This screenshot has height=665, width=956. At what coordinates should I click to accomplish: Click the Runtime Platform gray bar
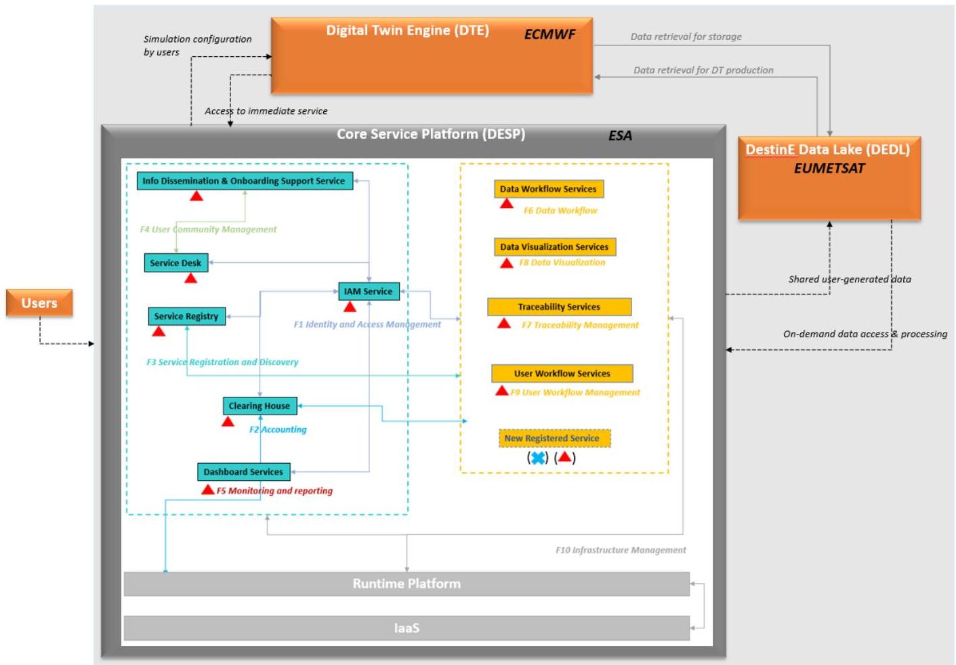coord(407,584)
